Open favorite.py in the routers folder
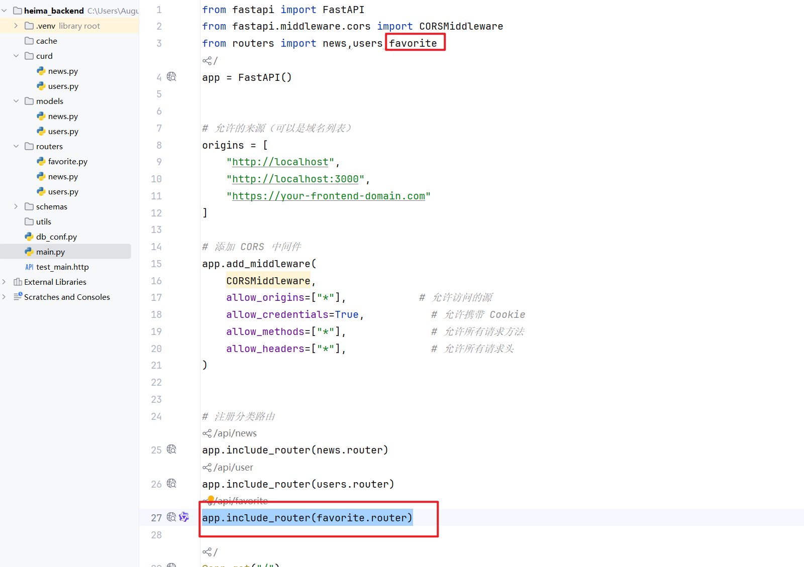Screen dimensions: 804x567 [67, 162]
